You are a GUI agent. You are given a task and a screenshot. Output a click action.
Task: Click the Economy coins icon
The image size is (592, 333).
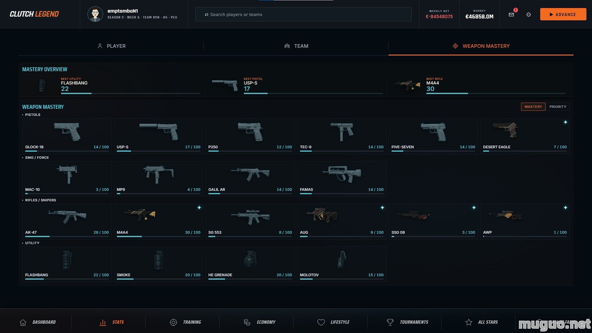[x=247, y=322]
